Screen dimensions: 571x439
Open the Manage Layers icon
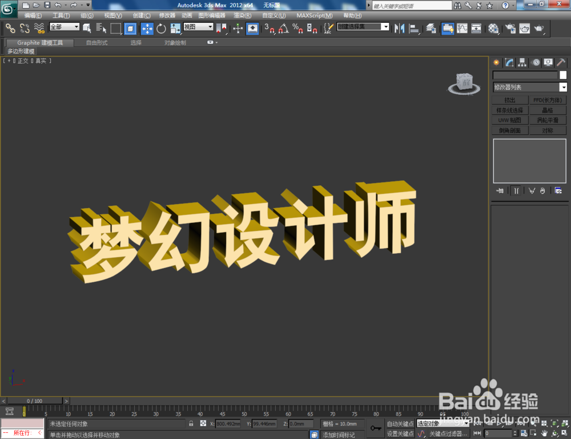point(431,28)
